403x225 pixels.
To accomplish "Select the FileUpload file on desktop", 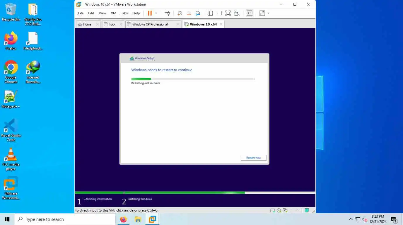I will point(33,41).
